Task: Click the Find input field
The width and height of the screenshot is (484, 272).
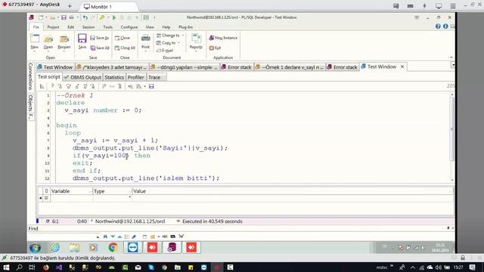Action: pos(64,236)
